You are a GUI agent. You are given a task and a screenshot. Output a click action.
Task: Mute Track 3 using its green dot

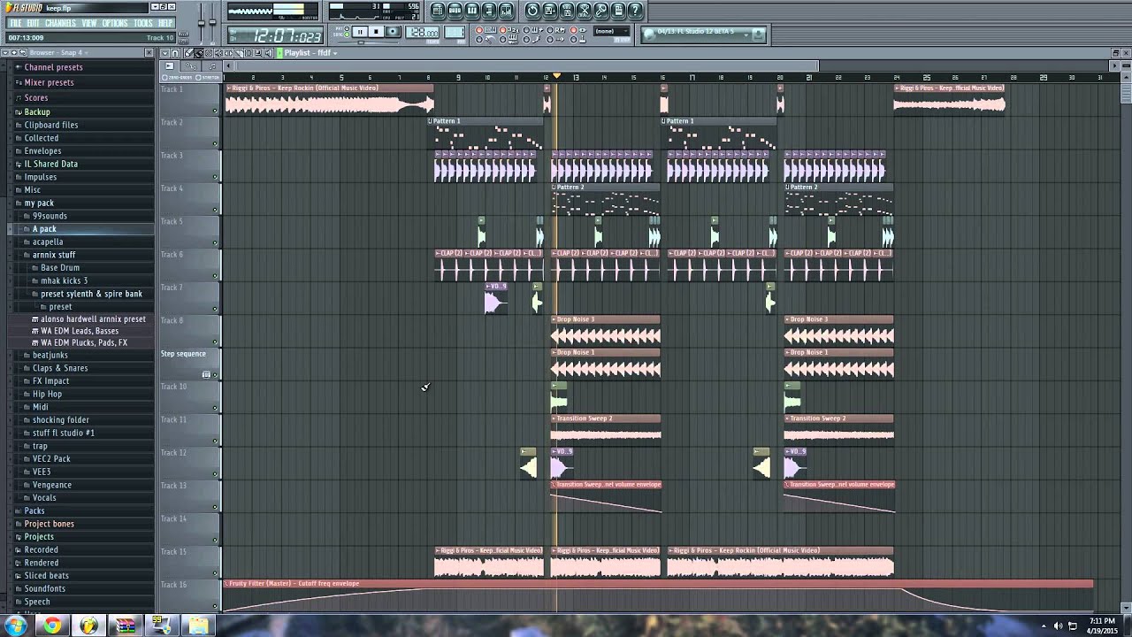point(215,177)
